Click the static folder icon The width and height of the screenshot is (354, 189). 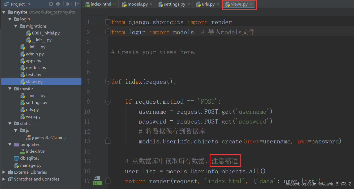tap(16, 124)
